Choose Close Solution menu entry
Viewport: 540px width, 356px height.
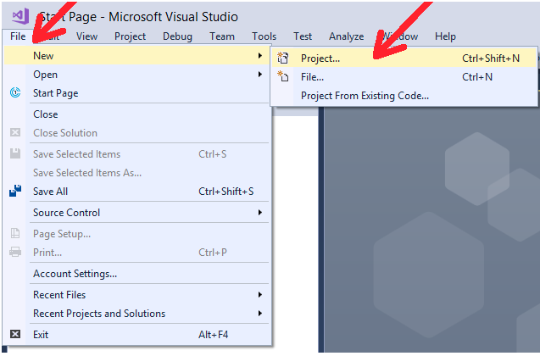pos(137,132)
